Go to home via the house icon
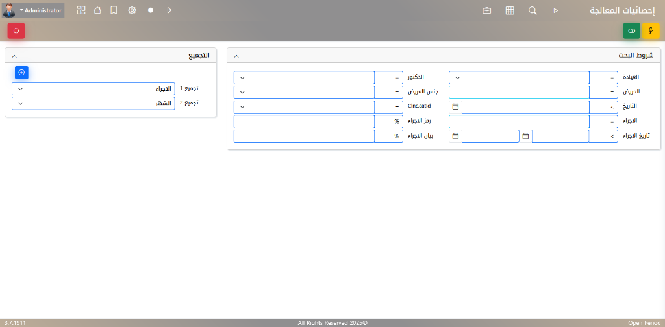Image resolution: width=665 pixels, height=327 pixels. click(97, 10)
